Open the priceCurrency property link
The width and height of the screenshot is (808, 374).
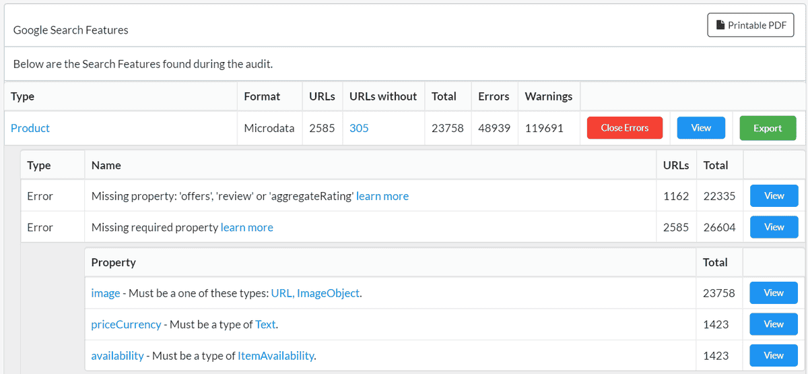[127, 324]
